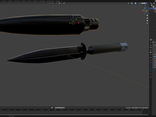156x117 pixels.
Task: Toggle the Show Gizmo button
Action: coord(132,3)
